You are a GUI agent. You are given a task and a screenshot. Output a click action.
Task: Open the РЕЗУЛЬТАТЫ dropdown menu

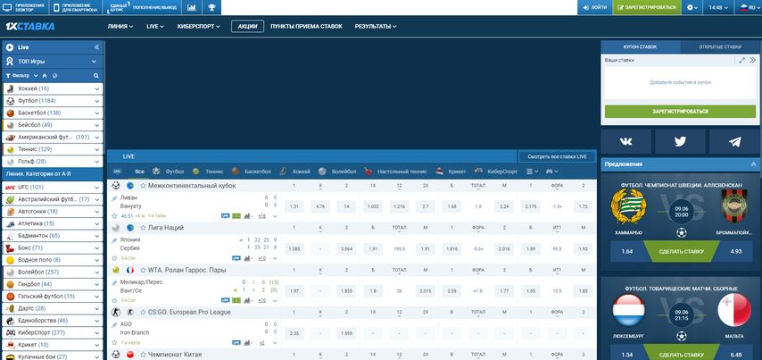pyautogui.click(x=376, y=26)
